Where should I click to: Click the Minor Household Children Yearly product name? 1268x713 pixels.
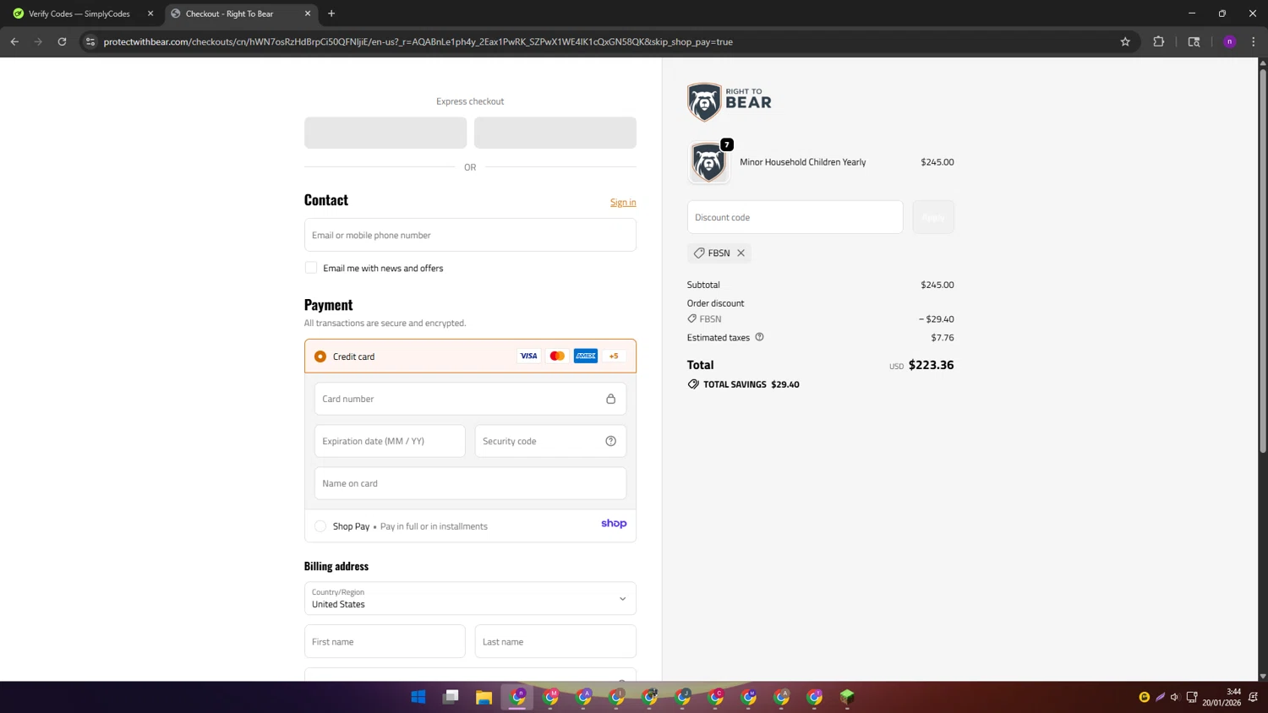(802, 162)
